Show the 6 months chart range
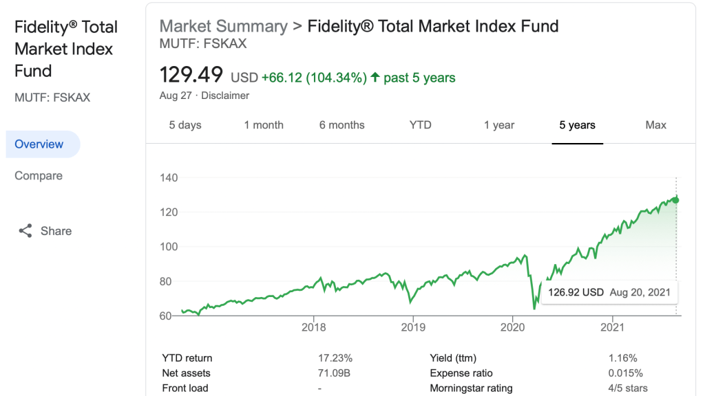Image resolution: width=705 pixels, height=396 pixels. 342,125
